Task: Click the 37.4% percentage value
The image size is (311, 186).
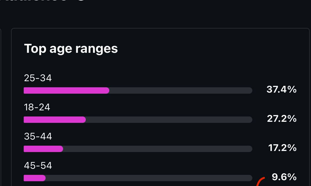Action: pos(281,90)
